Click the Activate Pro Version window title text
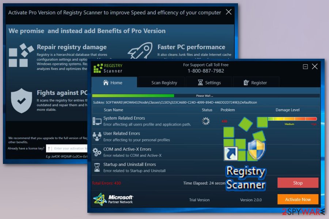The height and width of the screenshot is (219, 329). click(114, 12)
